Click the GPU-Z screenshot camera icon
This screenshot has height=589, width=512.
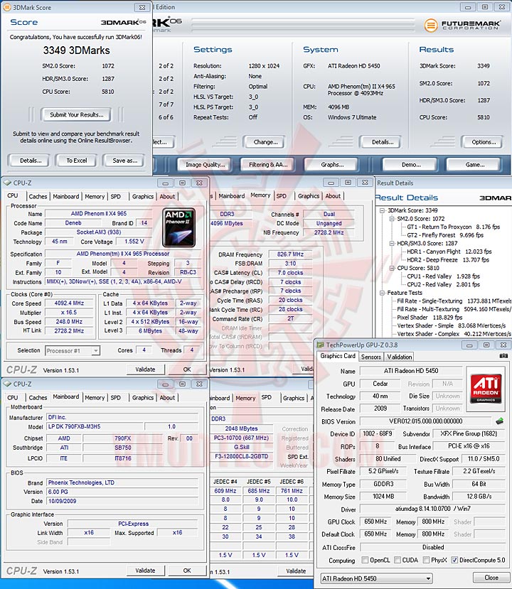click(503, 356)
